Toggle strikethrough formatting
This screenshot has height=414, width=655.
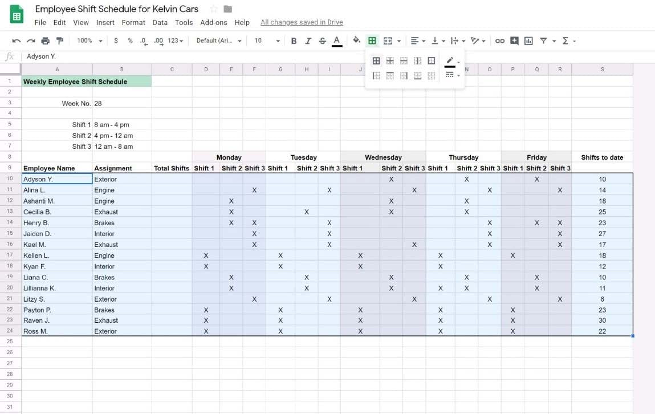click(323, 40)
